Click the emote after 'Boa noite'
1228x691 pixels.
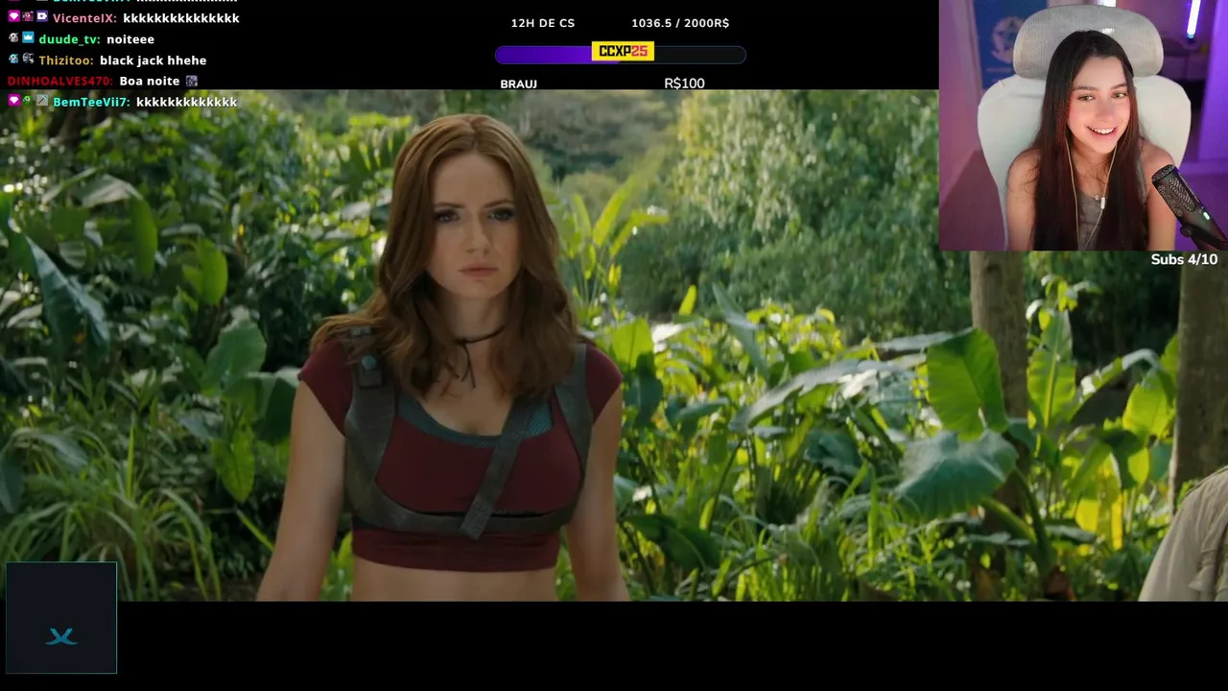192,81
